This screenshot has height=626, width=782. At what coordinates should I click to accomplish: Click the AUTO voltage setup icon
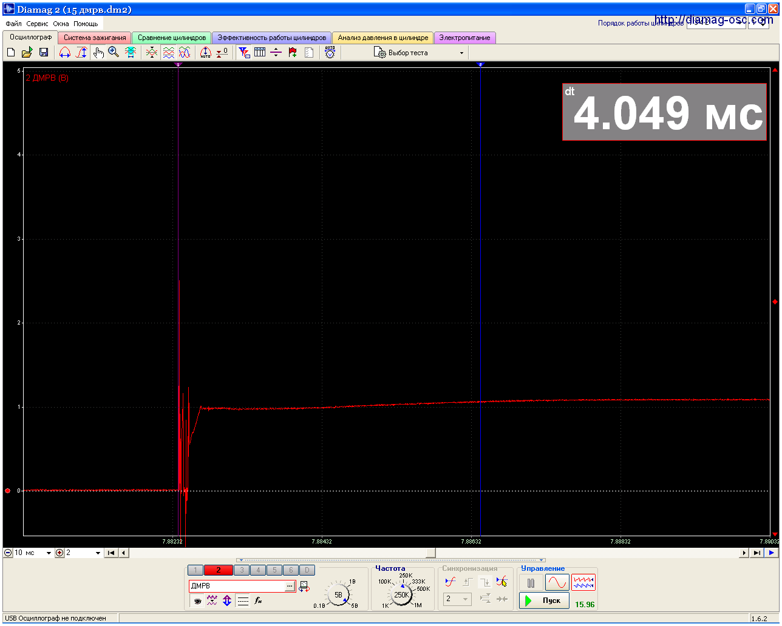330,53
